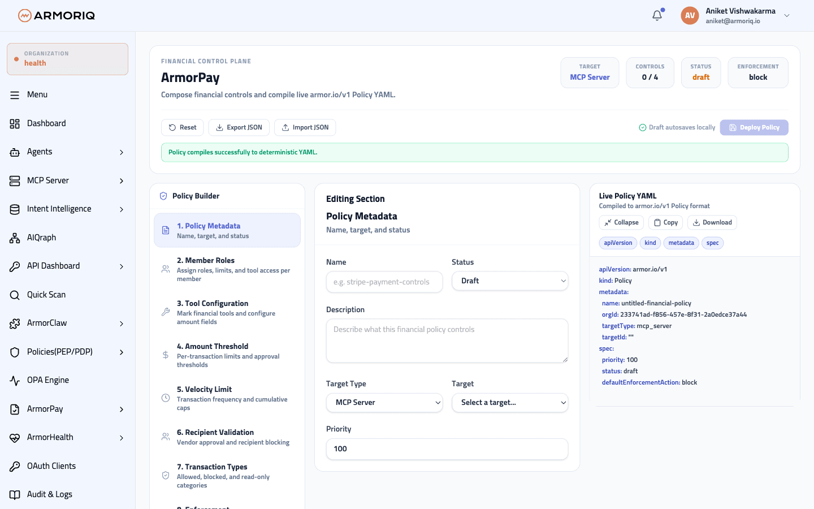814x509 pixels.
Task: Click the AV user avatar
Action: pyautogui.click(x=690, y=15)
